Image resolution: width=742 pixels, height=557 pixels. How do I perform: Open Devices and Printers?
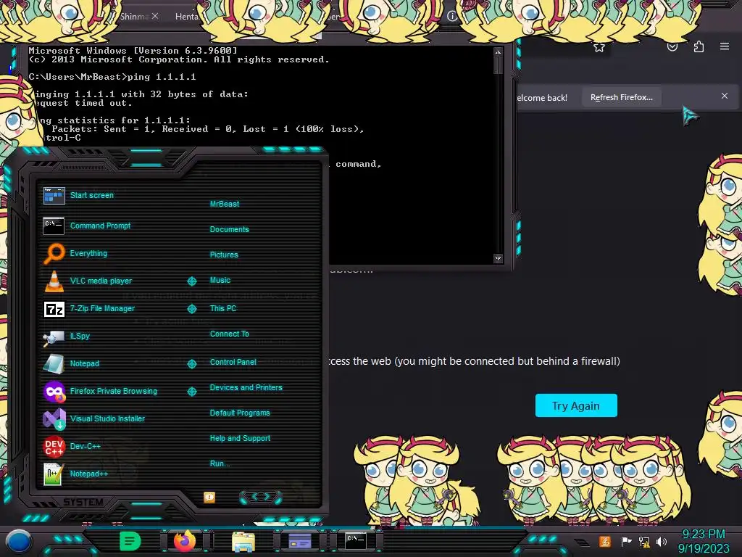pyautogui.click(x=246, y=387)
